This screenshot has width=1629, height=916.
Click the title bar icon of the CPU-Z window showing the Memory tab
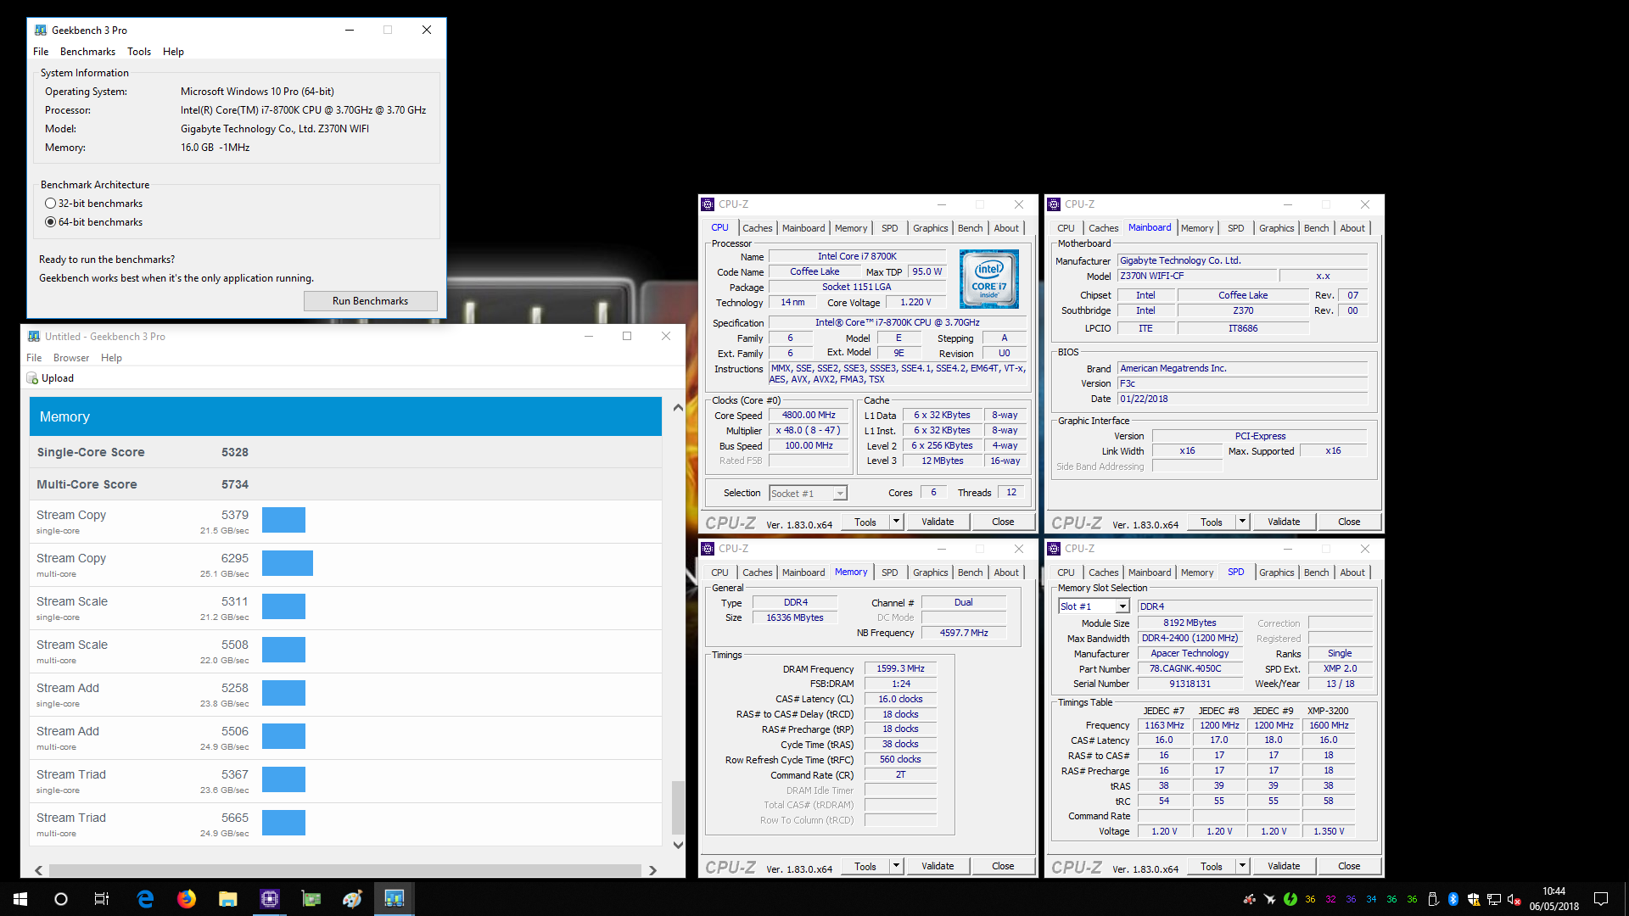click(x=708, y=549)
